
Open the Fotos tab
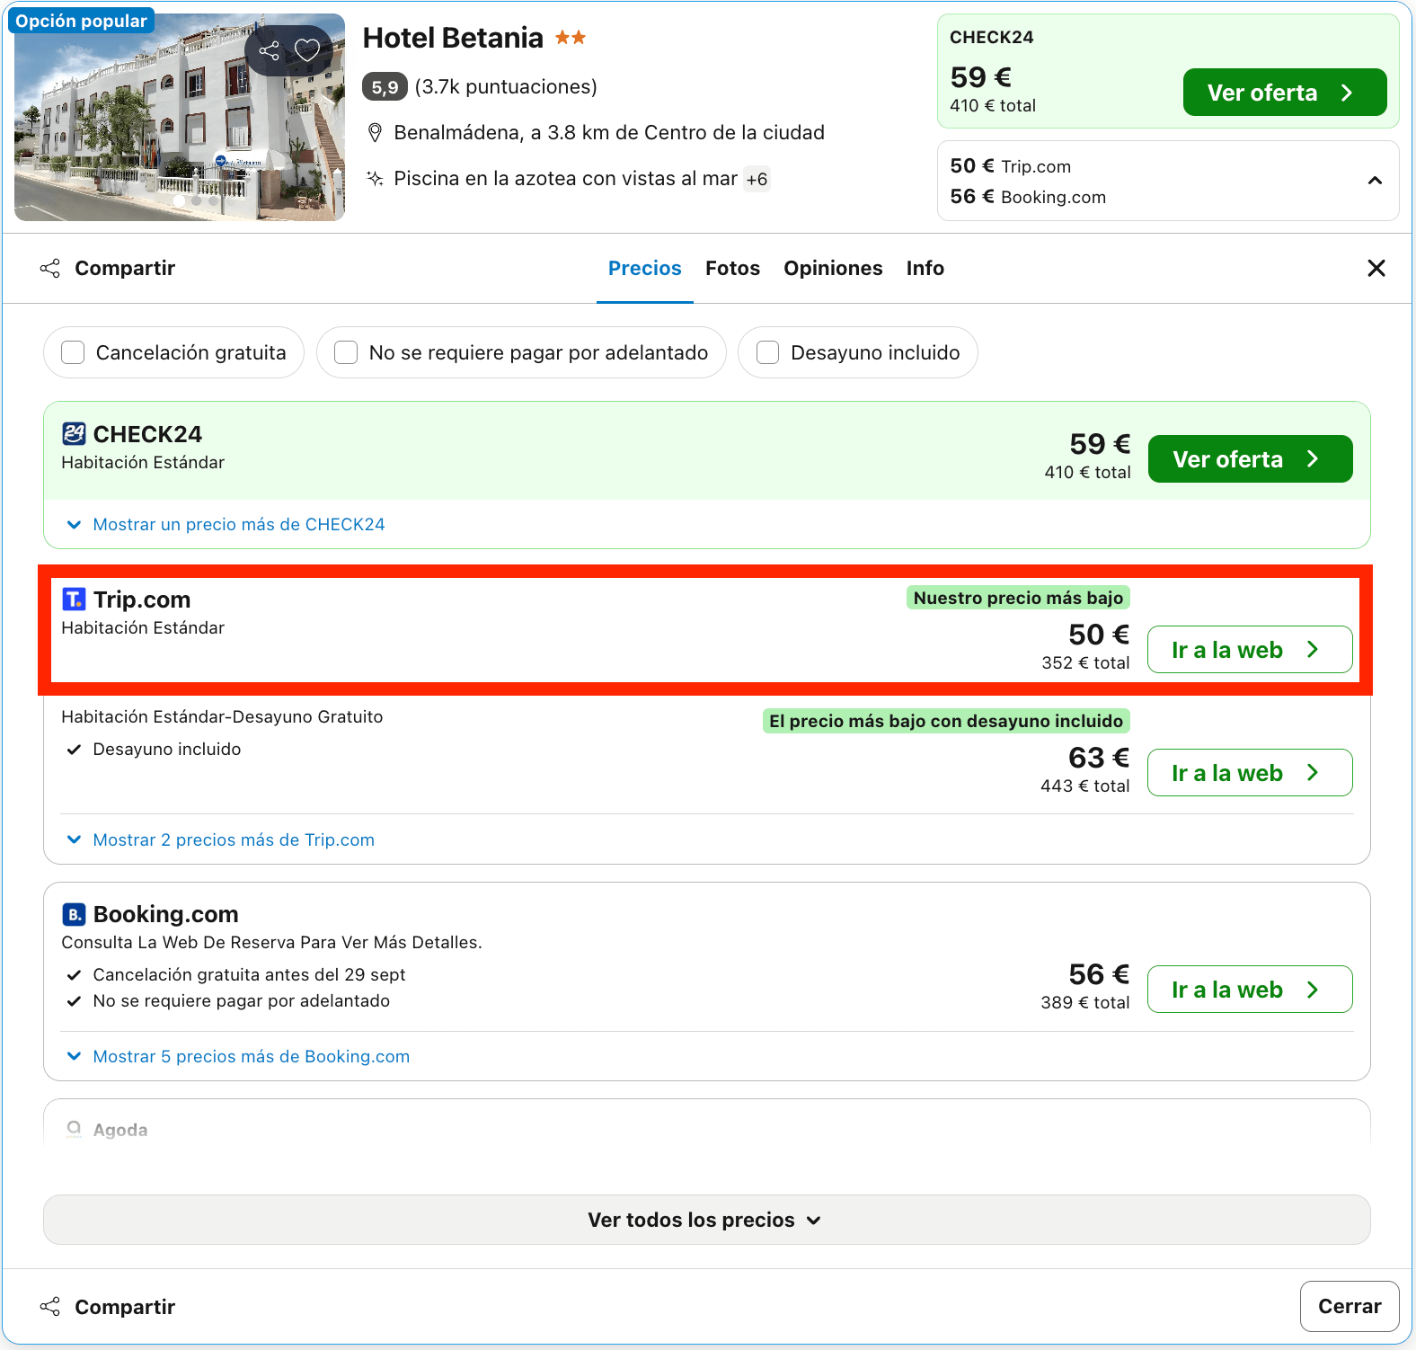point(732,268)
